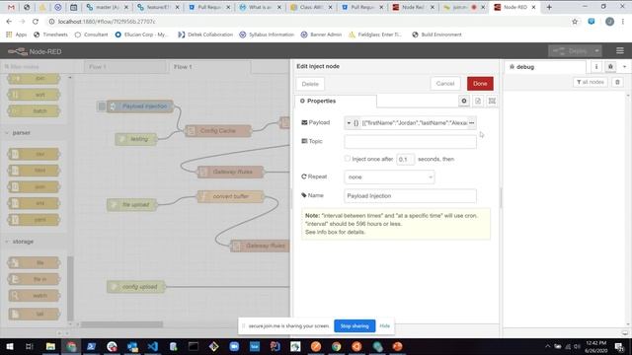Viewport: 632px width, 355px height.
Task: Click the palette vertical scrollbar
Action: click(70, 288)
